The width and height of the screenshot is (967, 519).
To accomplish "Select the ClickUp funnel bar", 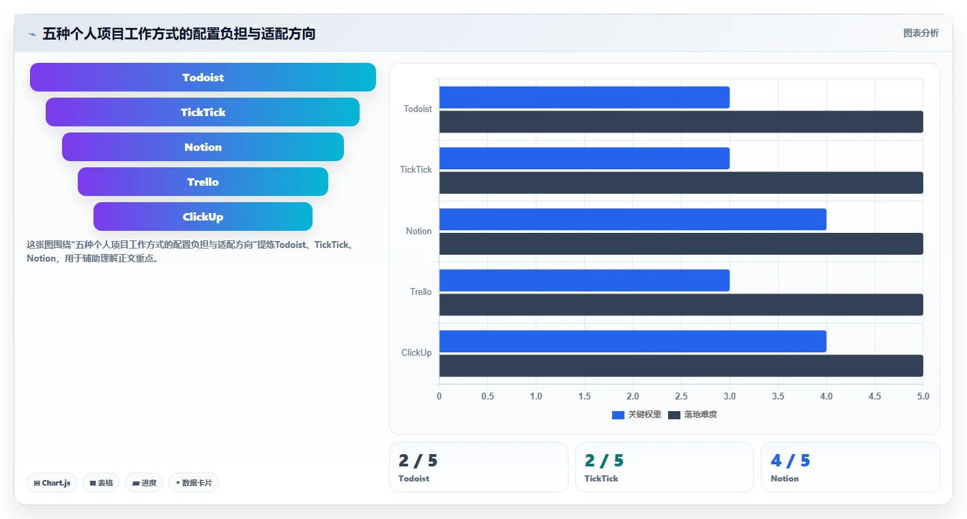I will (x=203, y=216).
